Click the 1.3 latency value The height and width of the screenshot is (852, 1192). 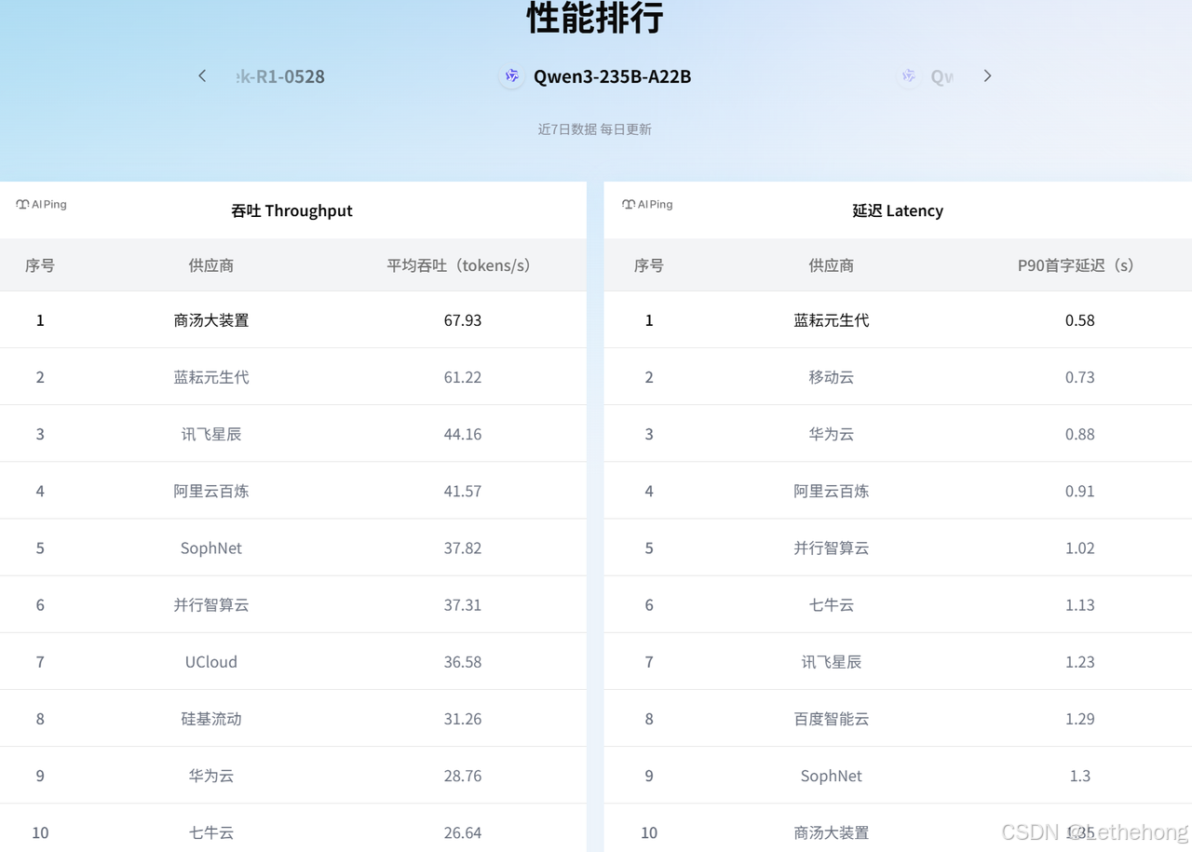[1080, 776]
